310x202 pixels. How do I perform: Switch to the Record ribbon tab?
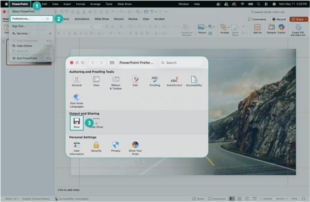[119, 19]
